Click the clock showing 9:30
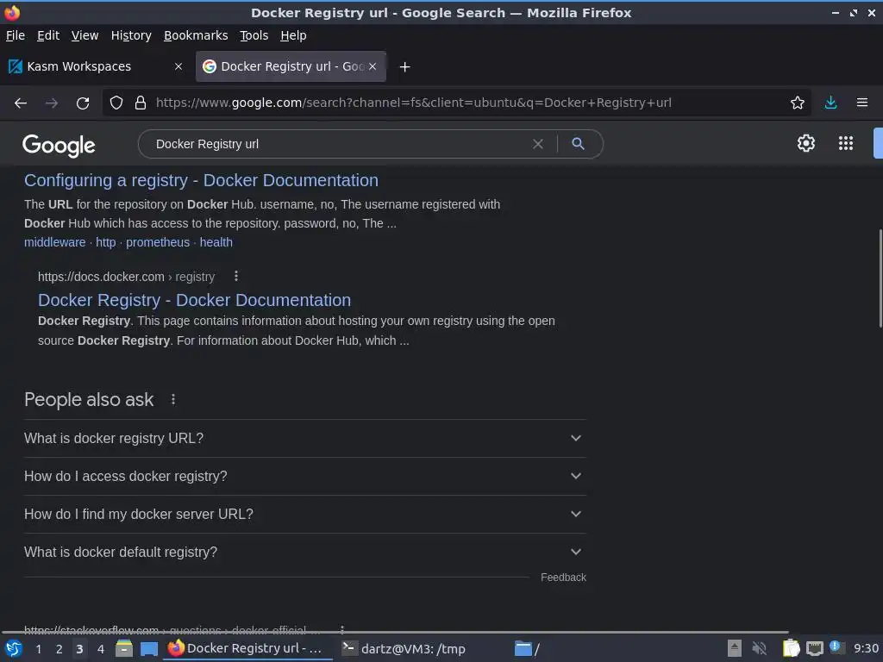This screenshot has height=662, width=883. [x=866, y=649]
